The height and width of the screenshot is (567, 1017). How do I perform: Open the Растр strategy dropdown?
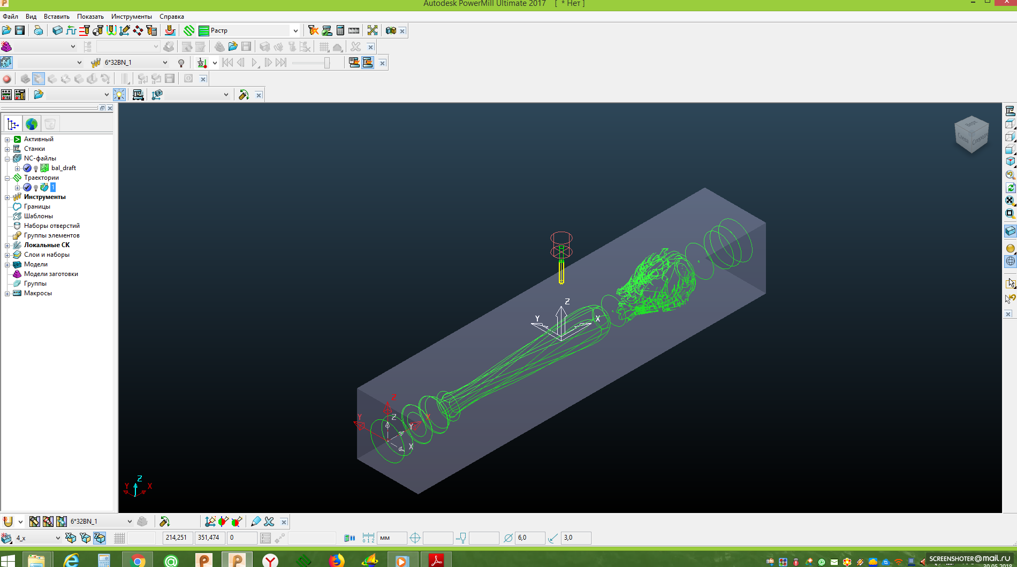pyautogui.click(x=295, y=30)
